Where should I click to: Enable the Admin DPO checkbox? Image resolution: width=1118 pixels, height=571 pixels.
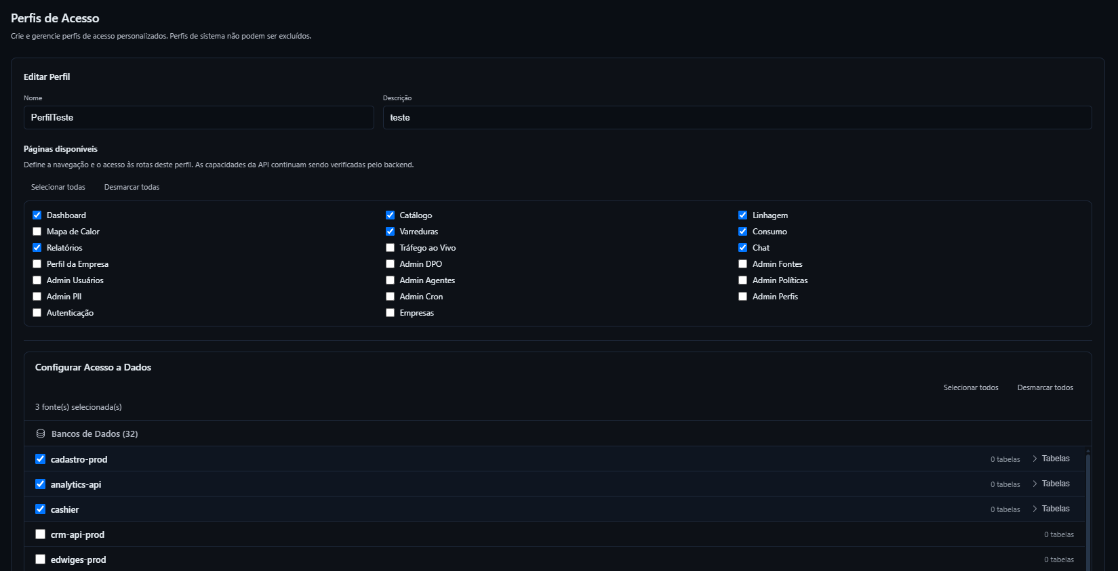[391, 264]
